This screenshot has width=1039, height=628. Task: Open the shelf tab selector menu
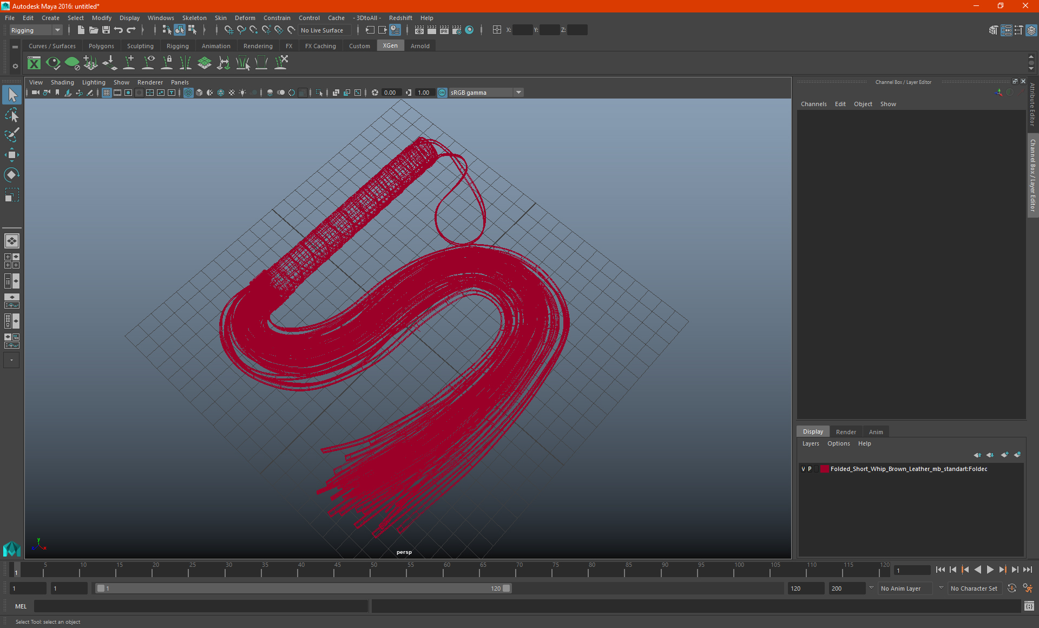coord(15,47)
